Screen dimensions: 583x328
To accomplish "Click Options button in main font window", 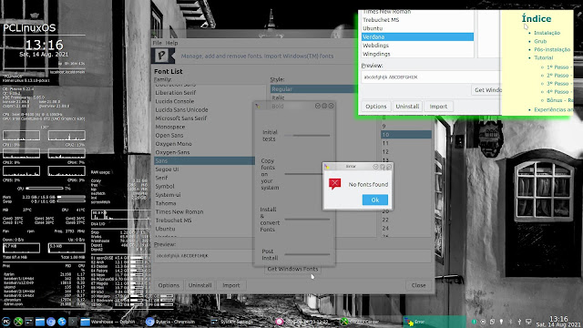I will pyautogui.click(x=169, y=285).
